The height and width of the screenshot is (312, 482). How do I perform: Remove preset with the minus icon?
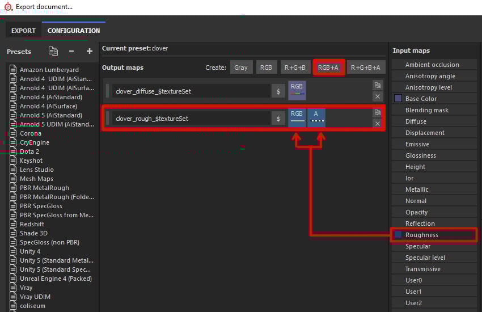[71, 51]
